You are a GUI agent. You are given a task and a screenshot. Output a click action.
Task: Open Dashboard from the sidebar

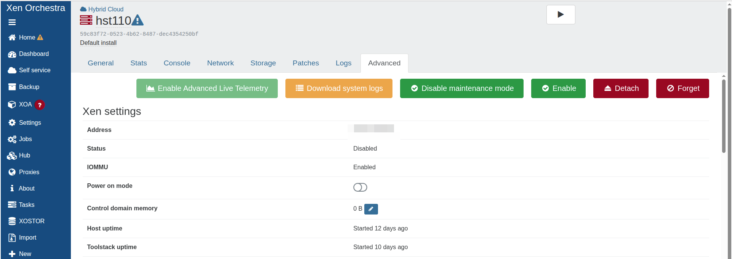pos(34,54)
